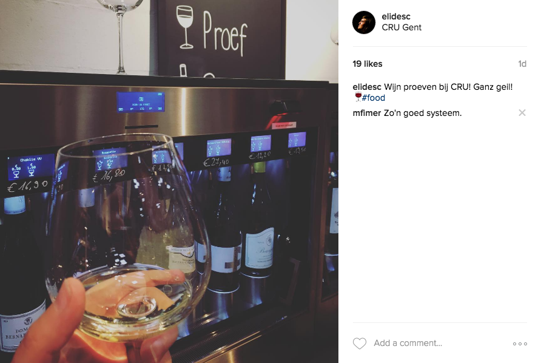Image resolution: width=541 pixels, height=363 pixels.
Task: Click the wine glass emoji in caption
Action: pos(358,97)
